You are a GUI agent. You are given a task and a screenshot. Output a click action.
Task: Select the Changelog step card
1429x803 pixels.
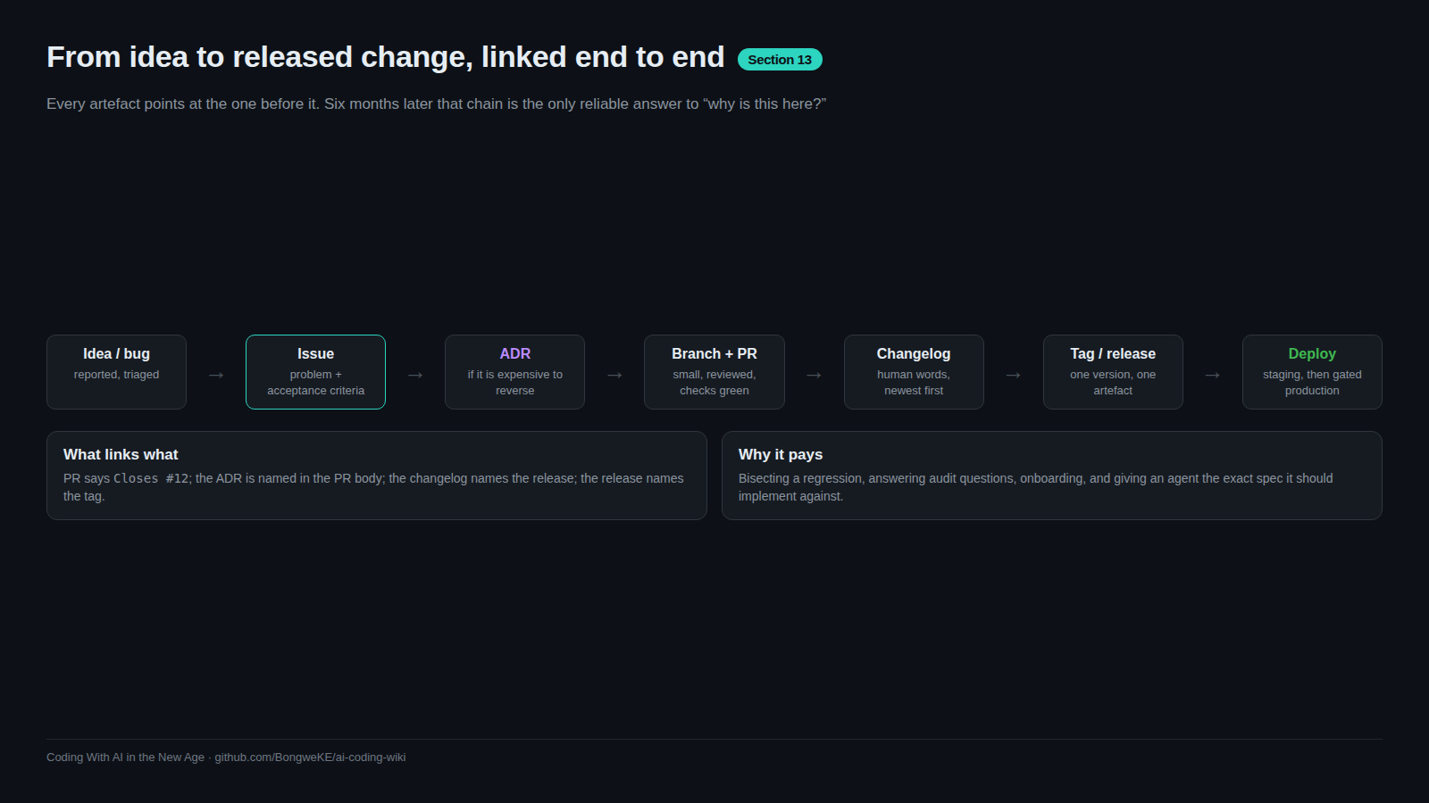click(914, 372)
